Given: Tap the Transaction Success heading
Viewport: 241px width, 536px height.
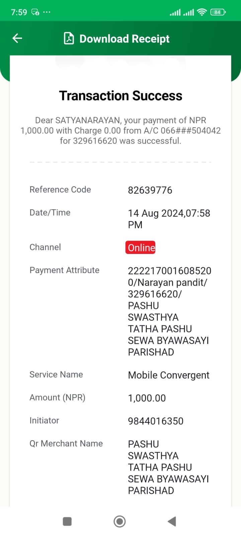Looking at the screenshot, I should [x=120, y=96].
